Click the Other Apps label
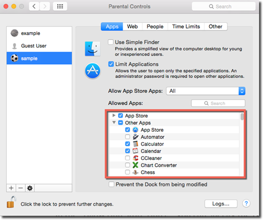This screenshot has height=220, width=263. [x=138, y=123]
